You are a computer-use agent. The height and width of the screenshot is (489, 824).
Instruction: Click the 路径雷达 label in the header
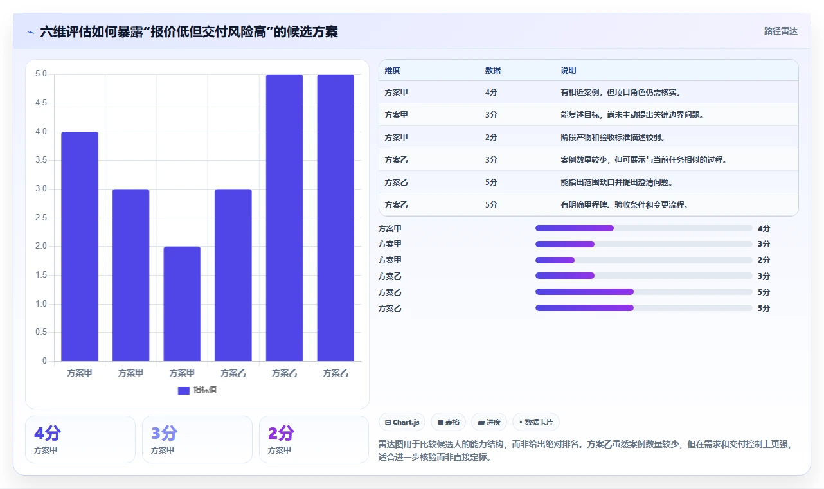[780, 31]
